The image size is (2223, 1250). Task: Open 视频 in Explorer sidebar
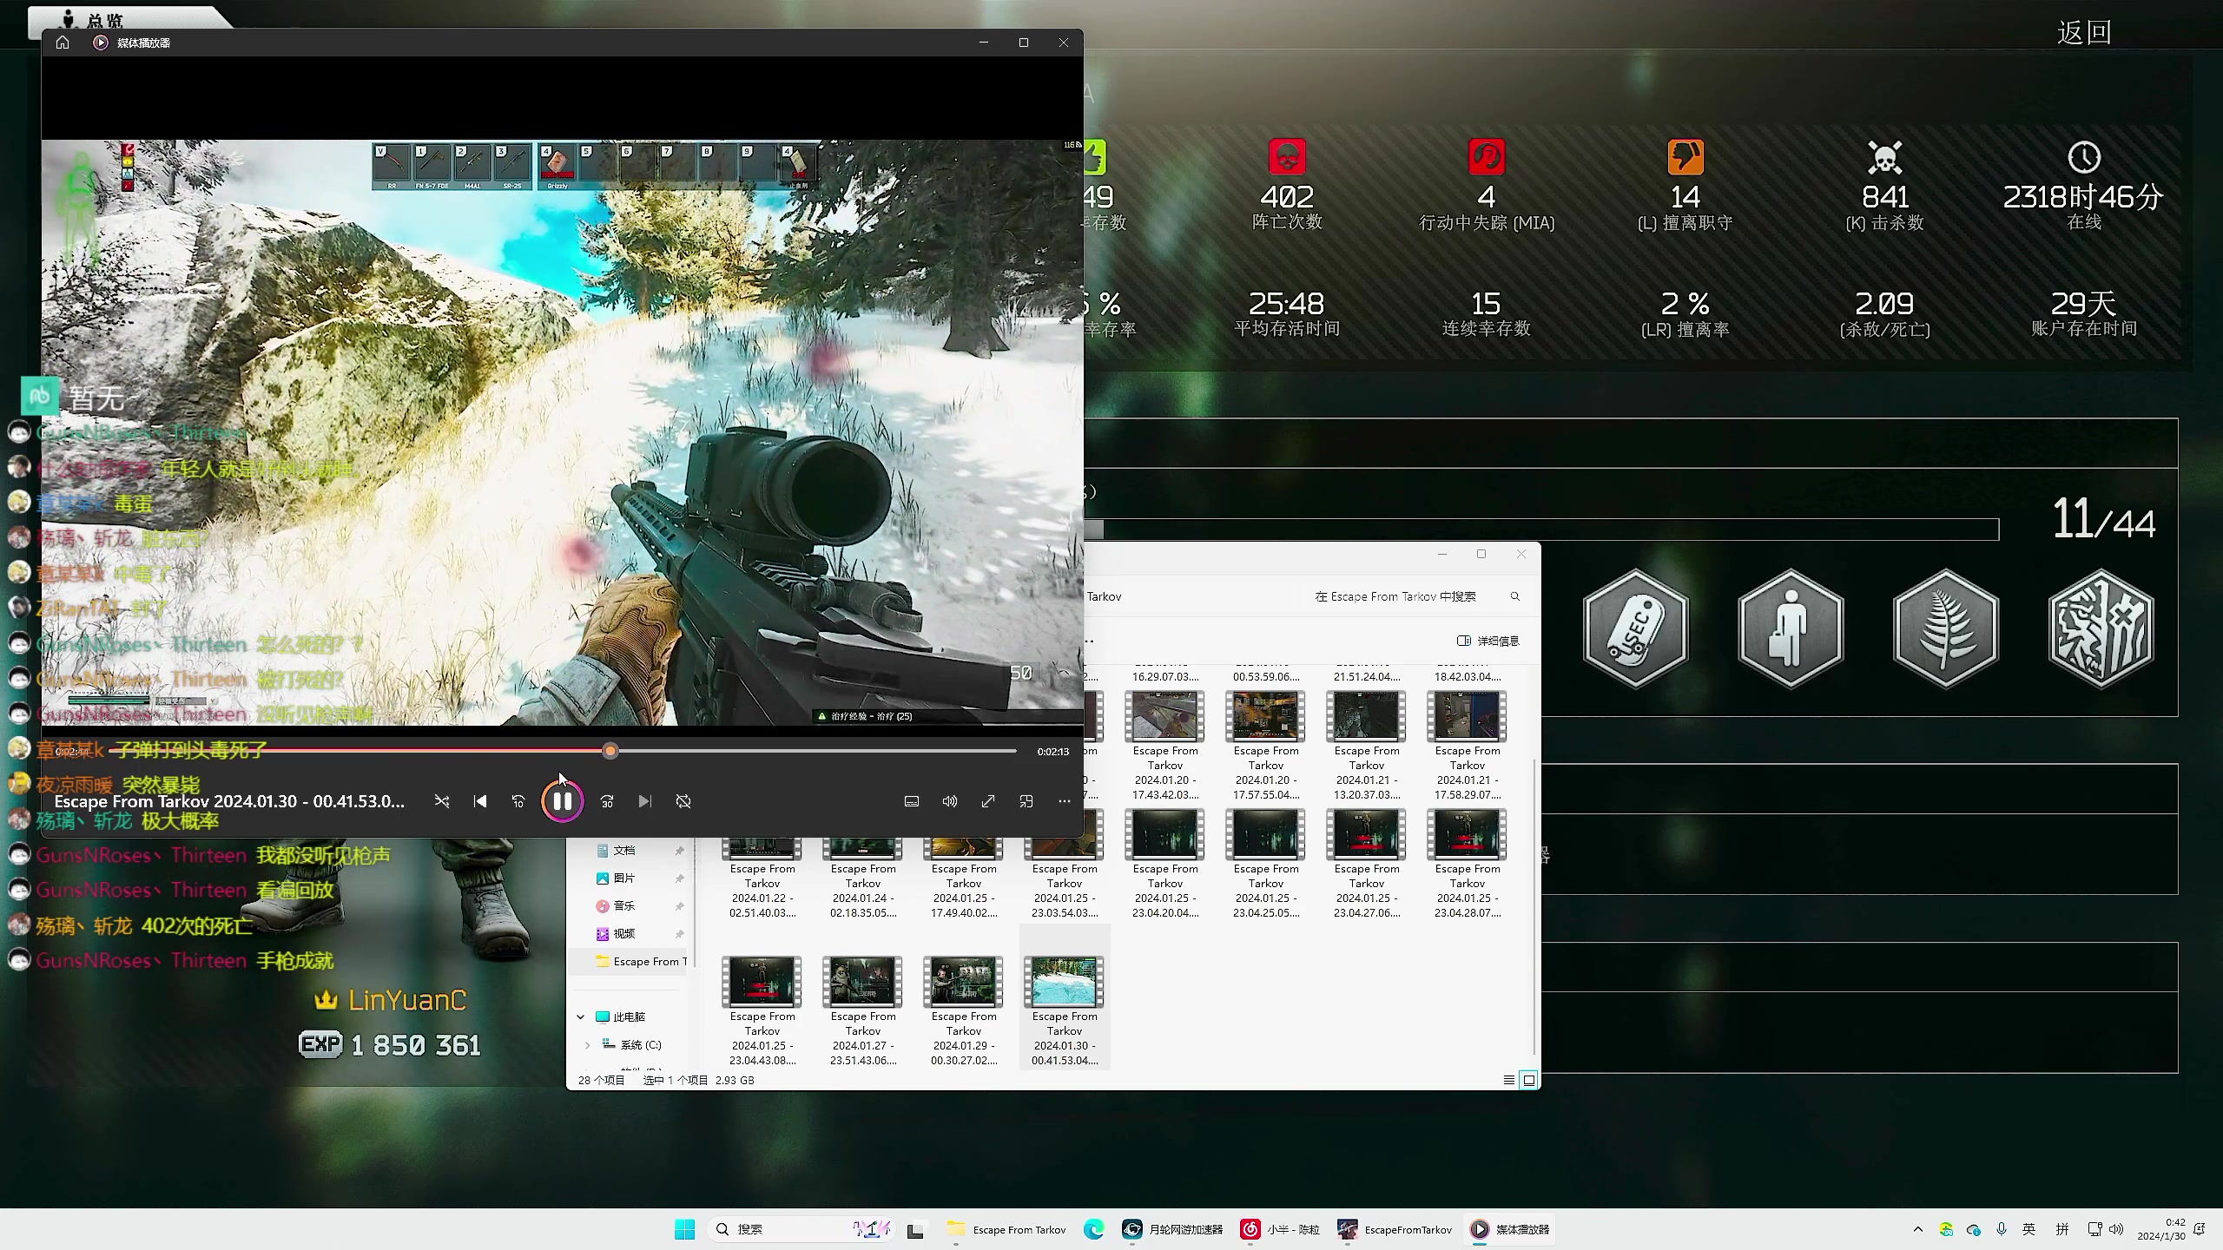coord(623,933)
